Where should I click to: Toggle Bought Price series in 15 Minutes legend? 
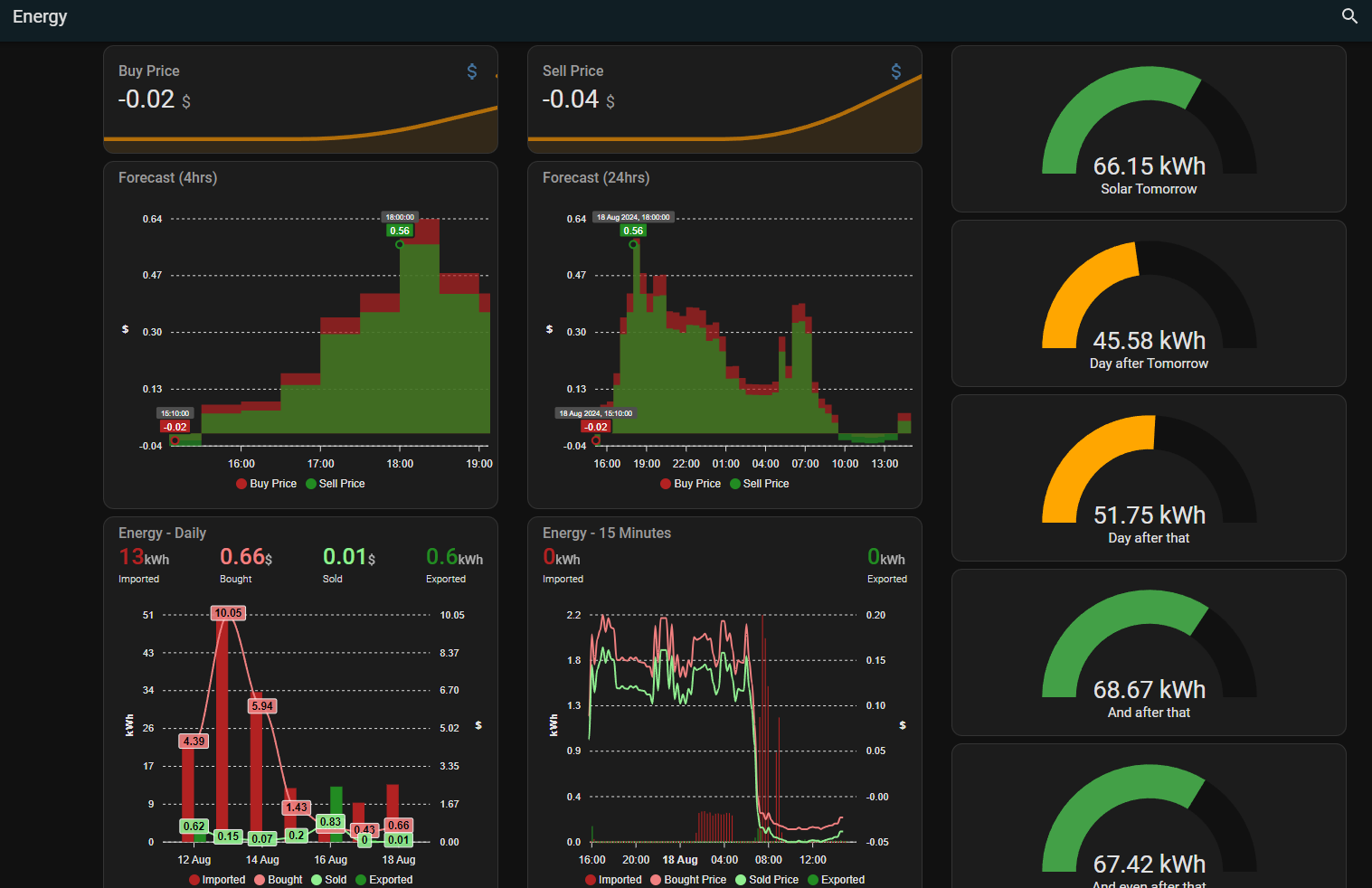click(688, 880)
